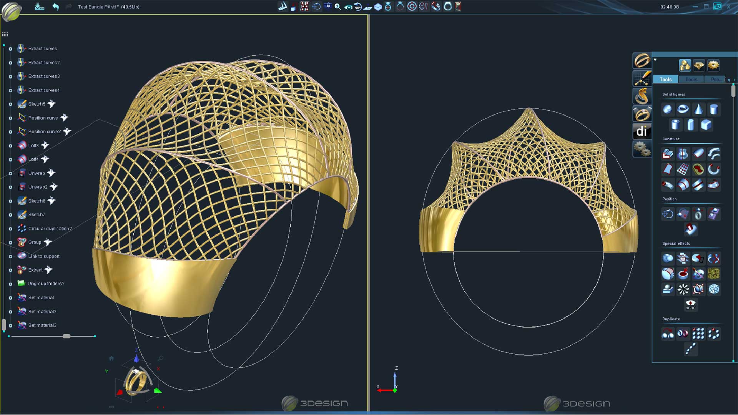
Task: Click the 'di' module button
Action: tap(642, 131)
